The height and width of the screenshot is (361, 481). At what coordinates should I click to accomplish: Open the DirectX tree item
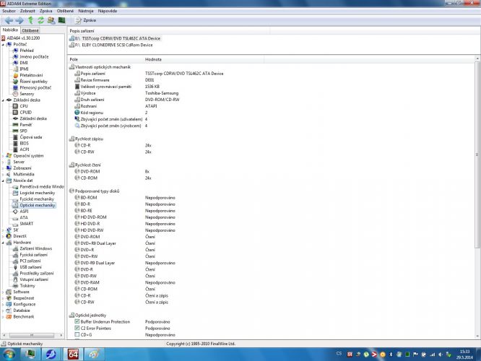coord(20,236)
